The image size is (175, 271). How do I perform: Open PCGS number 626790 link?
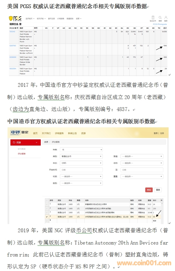click(12, 46)
